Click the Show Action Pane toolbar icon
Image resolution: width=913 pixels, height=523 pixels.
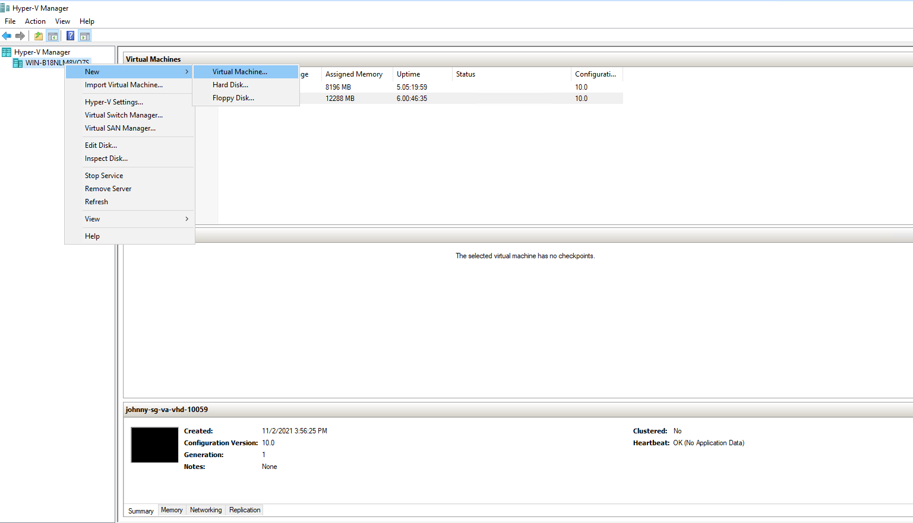click(x=84, y=35)
